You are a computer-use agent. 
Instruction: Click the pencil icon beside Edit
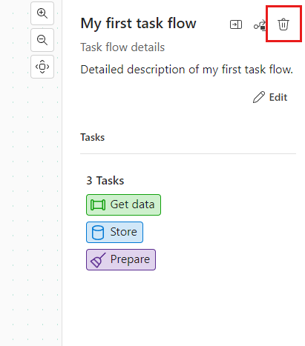[x=259, y=97]
